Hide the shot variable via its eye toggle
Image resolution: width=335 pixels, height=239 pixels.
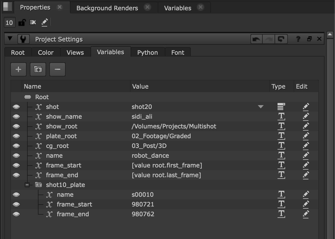click(16, 106)
